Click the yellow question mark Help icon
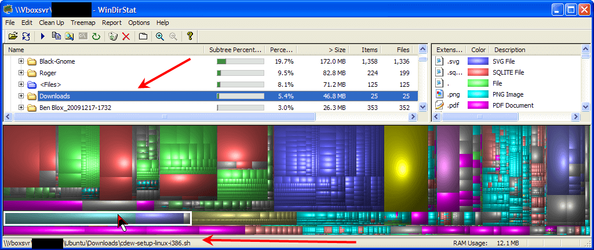The width and height of the screenshot is (594, 250). click(190, 36)
